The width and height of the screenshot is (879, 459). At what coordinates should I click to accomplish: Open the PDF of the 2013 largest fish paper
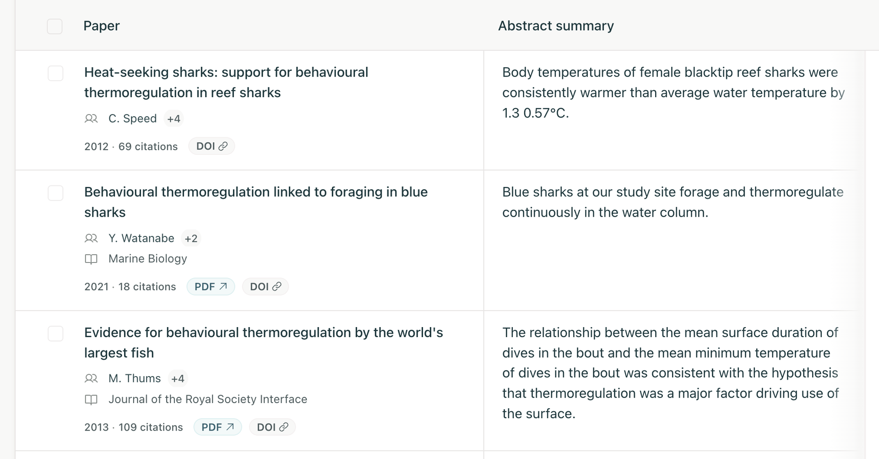[x=217, y=427]
